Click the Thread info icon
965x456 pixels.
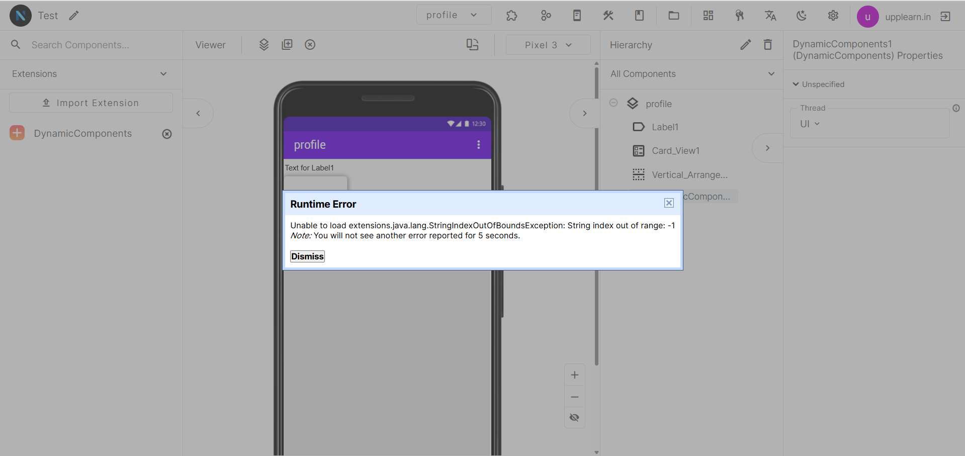click(956, 108)
